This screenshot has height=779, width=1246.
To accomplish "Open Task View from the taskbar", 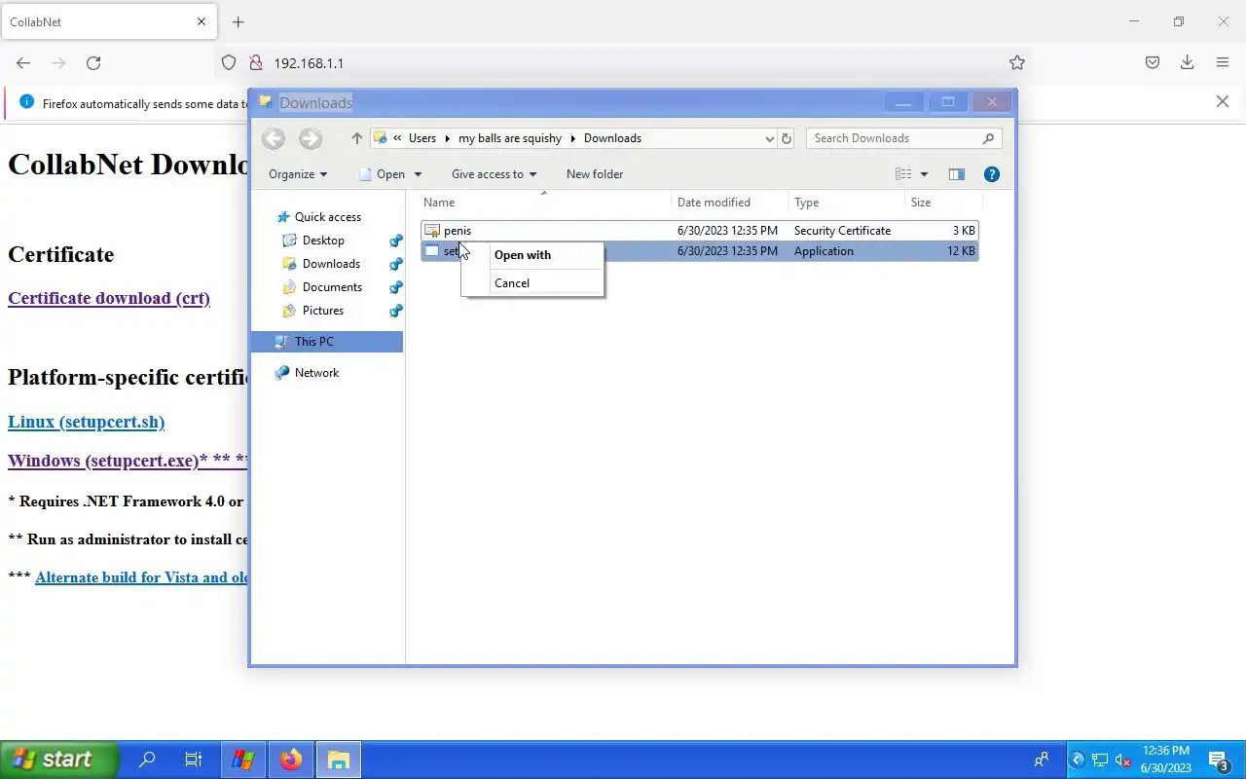I will click(193, 760).
